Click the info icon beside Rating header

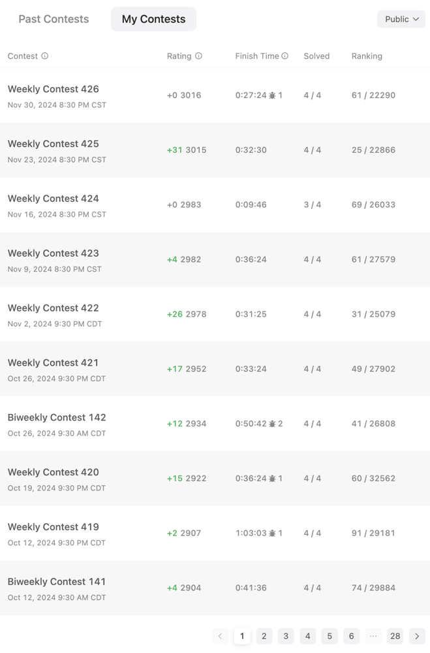pos(198,56)
